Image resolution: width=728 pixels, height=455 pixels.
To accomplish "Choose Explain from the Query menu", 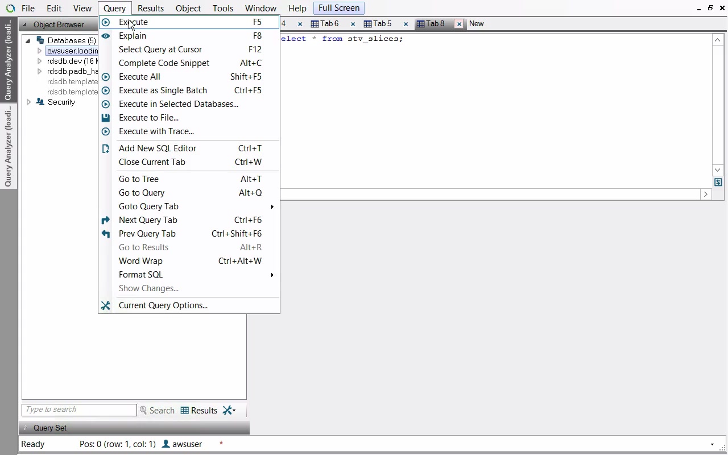I will [189, 36].
